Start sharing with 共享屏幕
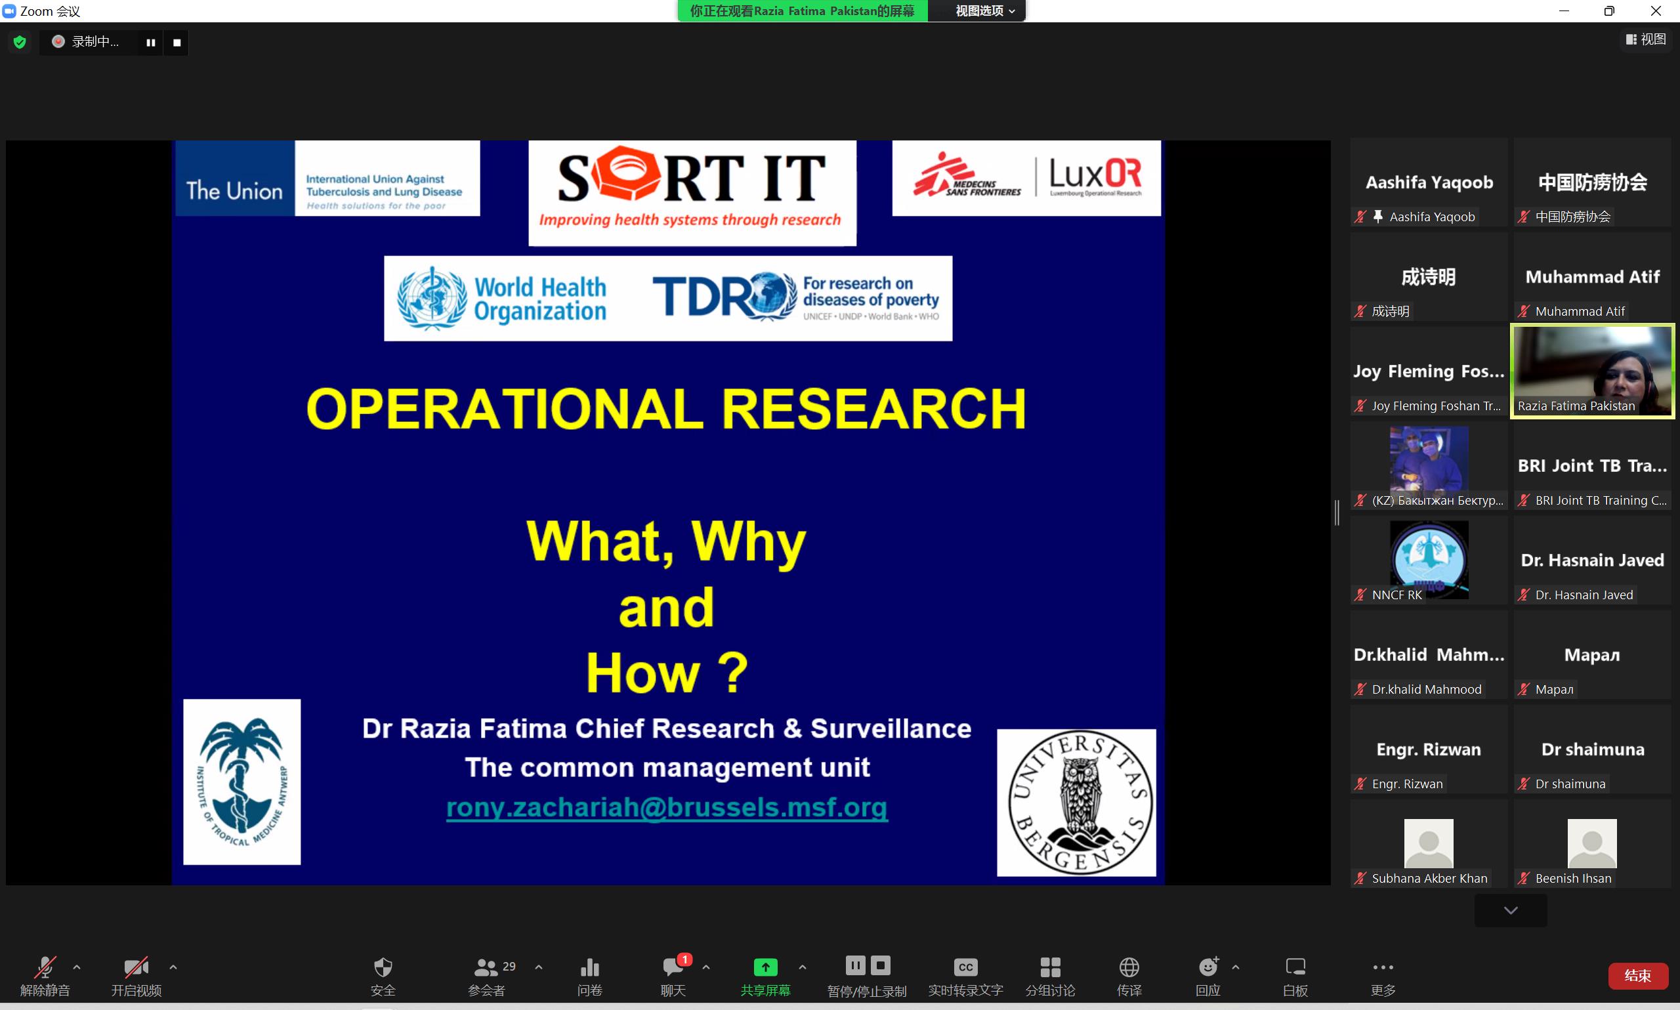This screenshot has height=1010, width=1680. (765, 976)
